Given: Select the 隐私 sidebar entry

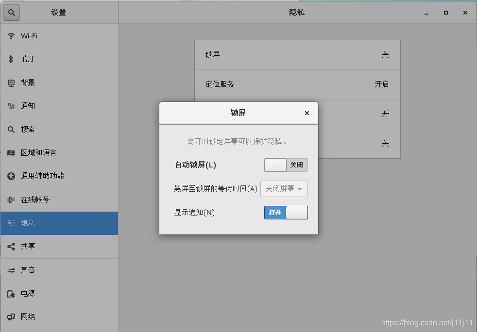Looking at the screenshot, I should 59,223.
